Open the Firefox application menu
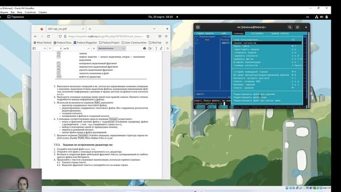341x192 pixels. 166,36
